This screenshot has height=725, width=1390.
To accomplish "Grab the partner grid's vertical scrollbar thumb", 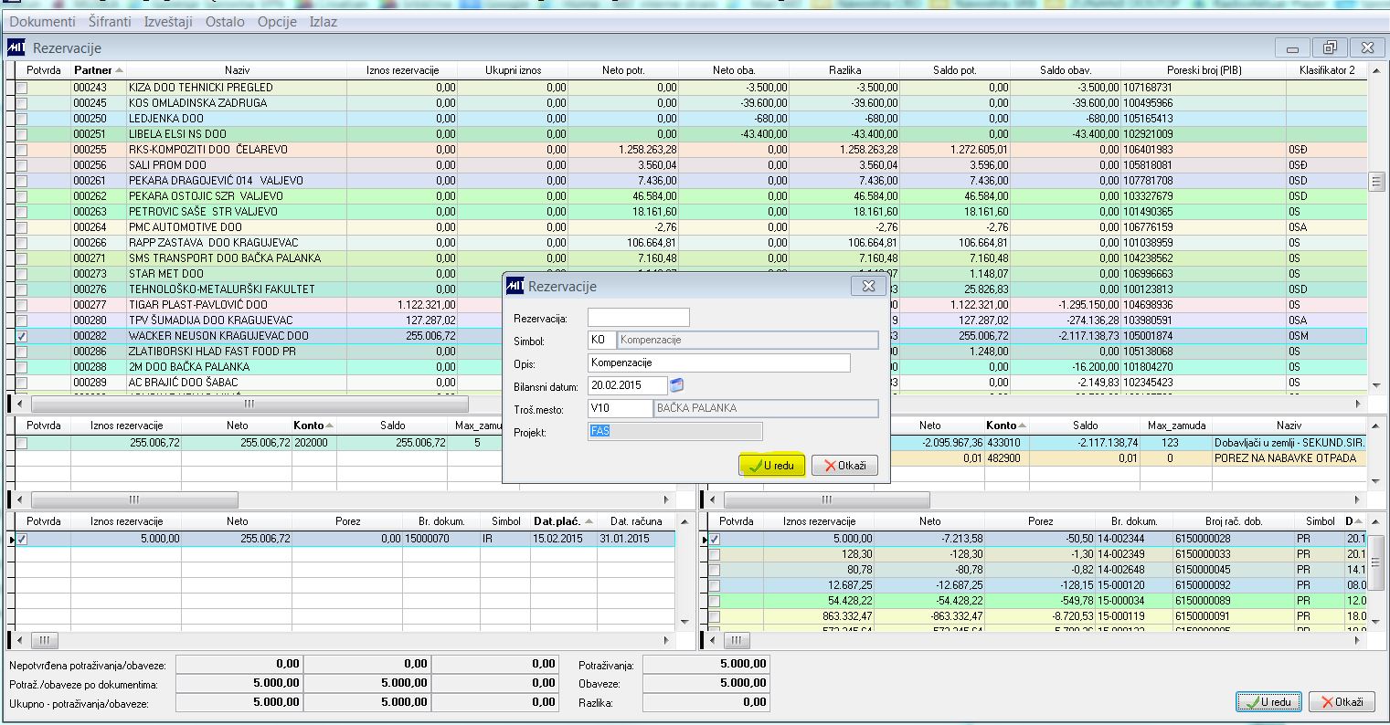I will tap(1376, 182).
